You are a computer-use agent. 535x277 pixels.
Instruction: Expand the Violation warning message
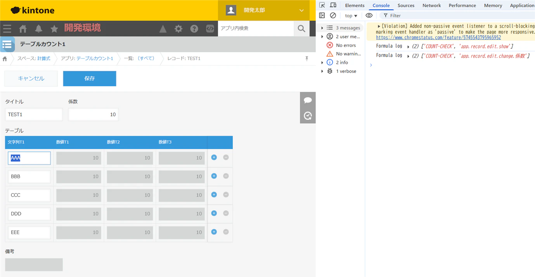point(379,26)
